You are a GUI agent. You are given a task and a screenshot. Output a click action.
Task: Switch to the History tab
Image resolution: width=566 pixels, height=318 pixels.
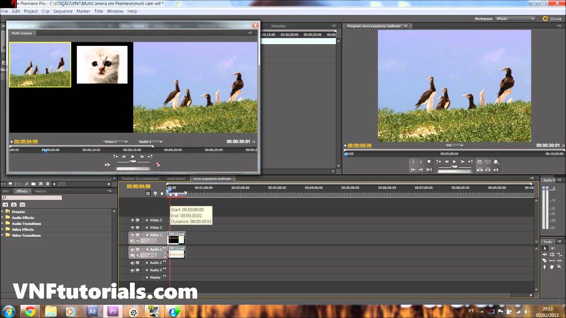(x=40, y=191)
